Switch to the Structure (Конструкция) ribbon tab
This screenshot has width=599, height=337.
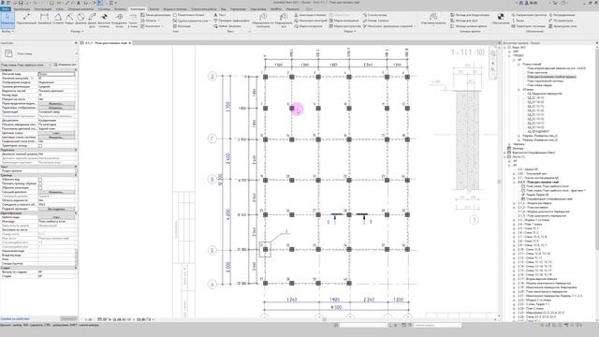(x=43, y=8)
